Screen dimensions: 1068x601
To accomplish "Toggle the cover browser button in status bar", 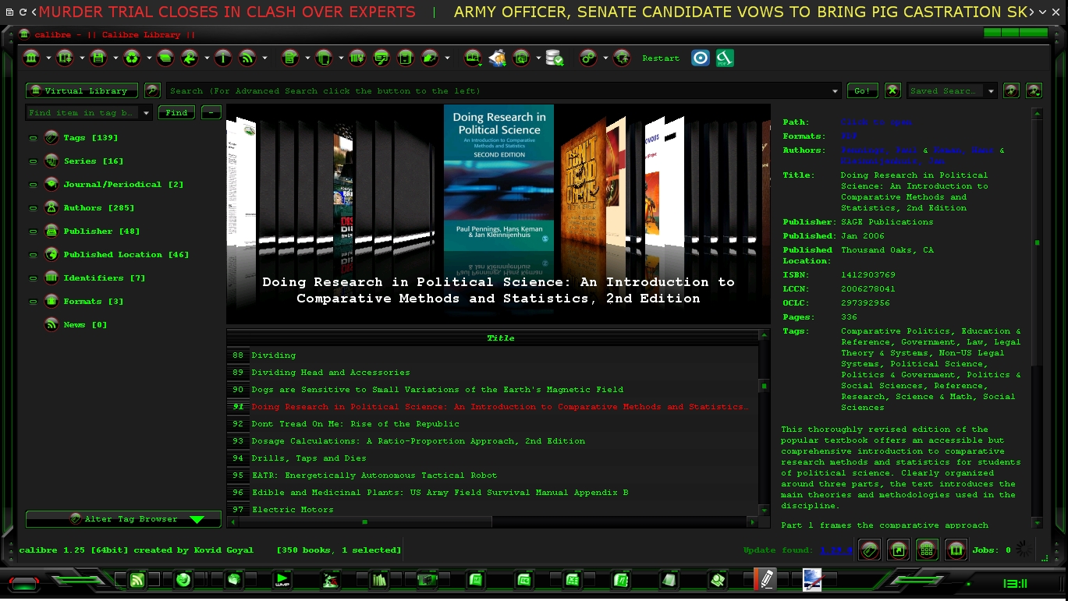I will [898, 550].
